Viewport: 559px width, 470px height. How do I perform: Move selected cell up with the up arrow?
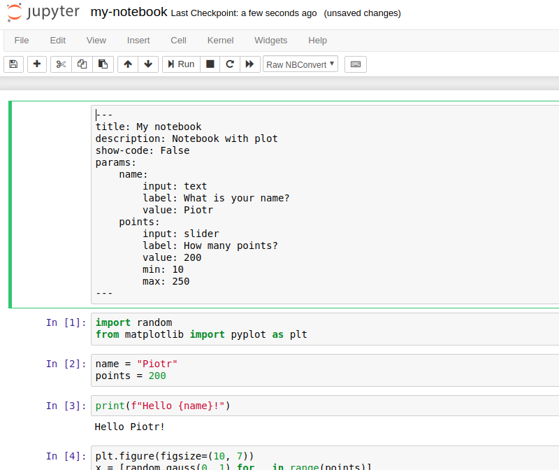click(x=127, y=64)
